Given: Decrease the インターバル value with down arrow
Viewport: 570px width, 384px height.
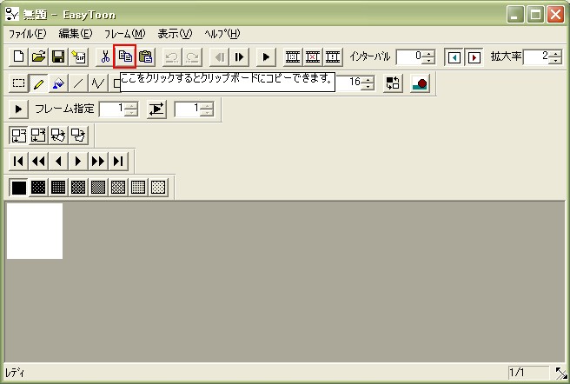Looking at the screenshot, I should [x=429, y=60].
